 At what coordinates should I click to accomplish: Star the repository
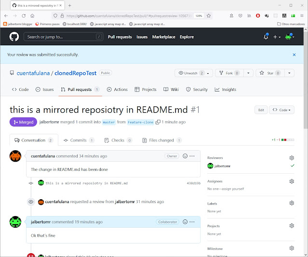(270, 73)
